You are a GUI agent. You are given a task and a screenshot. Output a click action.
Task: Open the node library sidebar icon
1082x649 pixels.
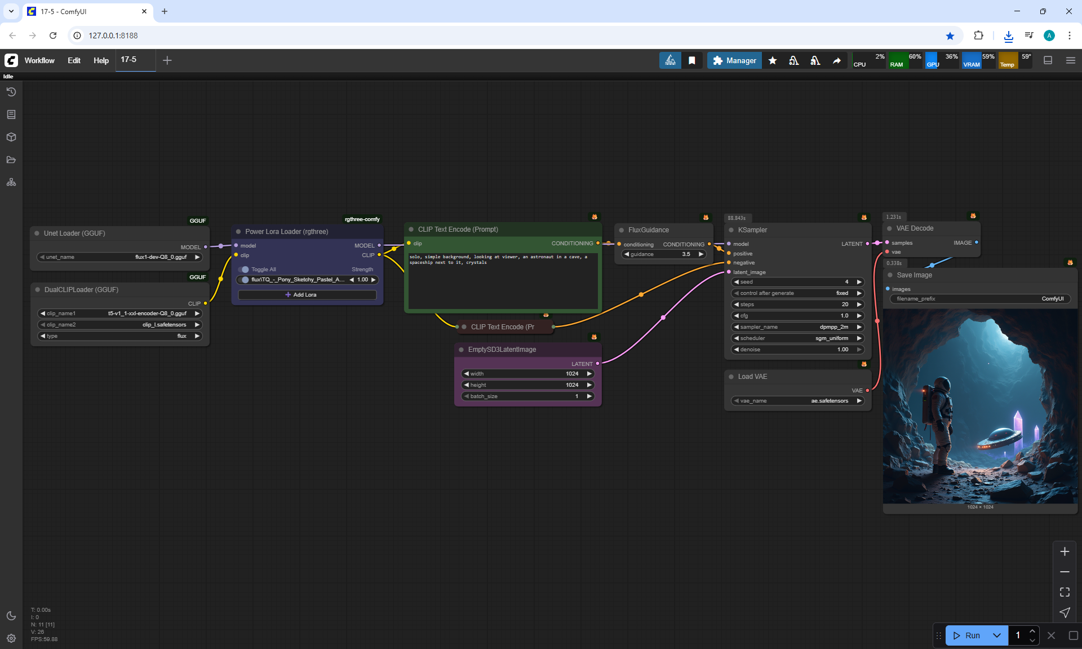(x=11, y=114)
